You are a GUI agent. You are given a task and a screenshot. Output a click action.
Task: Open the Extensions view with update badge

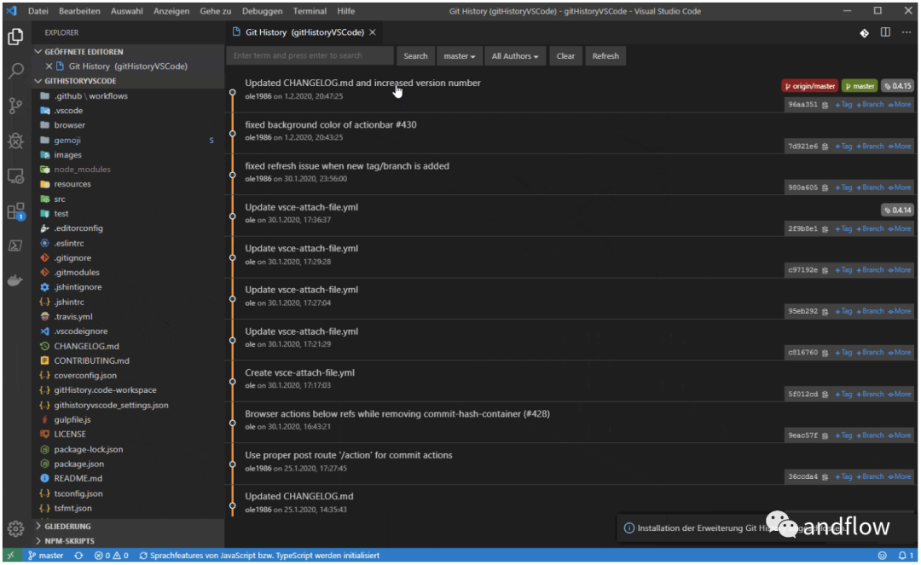pyautogui.click(x=16, y=210)
